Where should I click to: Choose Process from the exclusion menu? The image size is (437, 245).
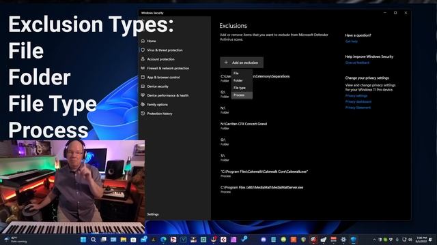tap(242, 95)
